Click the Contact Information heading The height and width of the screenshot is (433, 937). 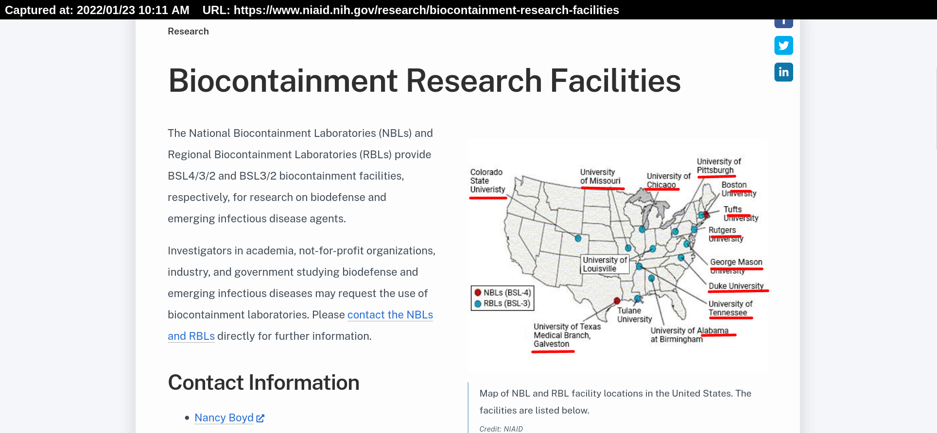[263, 383]
